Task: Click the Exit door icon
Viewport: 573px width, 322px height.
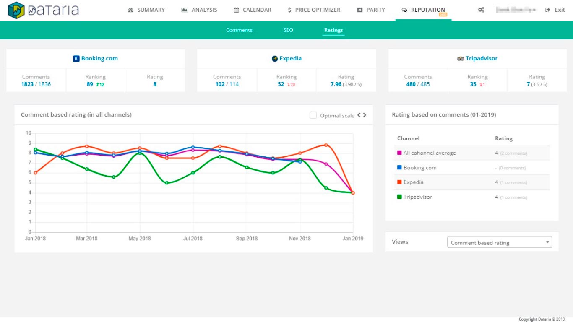Action: [x=547, y=10]
